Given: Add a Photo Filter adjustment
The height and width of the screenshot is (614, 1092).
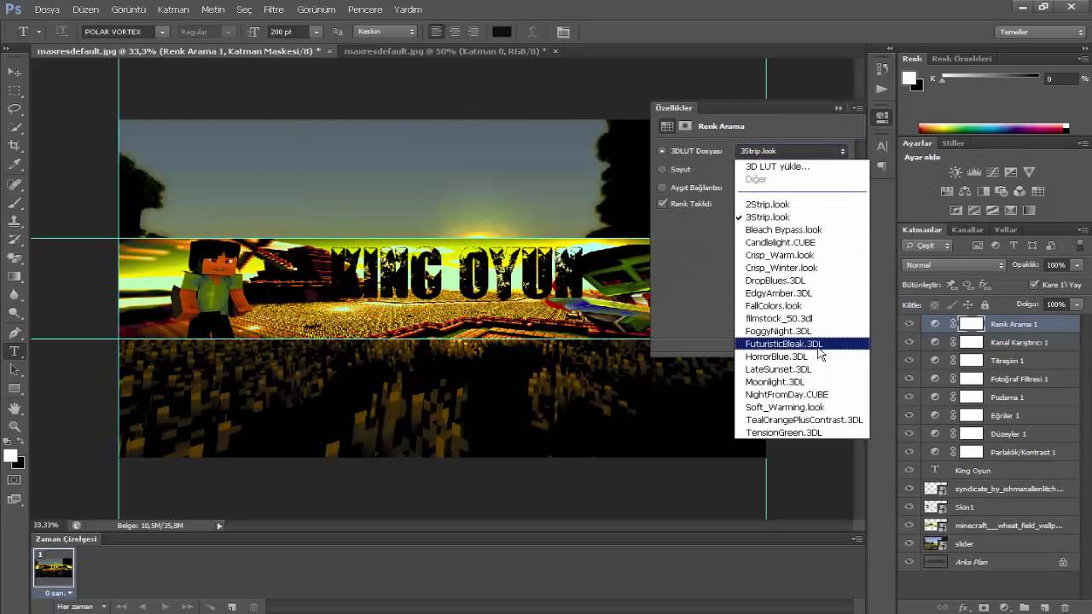Looking at the screenshot, I should [1002, 192].
